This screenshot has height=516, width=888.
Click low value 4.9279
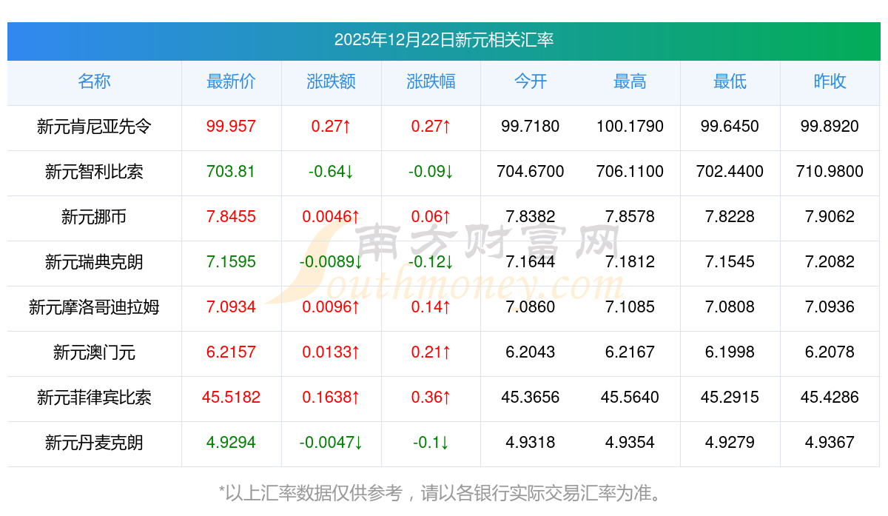pyautogui.click(x=730, y=443)
